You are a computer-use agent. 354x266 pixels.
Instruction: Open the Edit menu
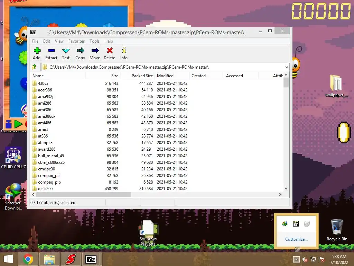pyautogui.click(x=47, y=41)
